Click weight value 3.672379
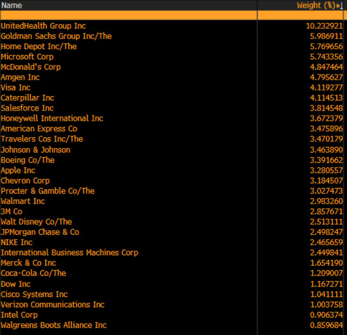This screenshot has height=335, width=347. click(x=326, y=118)
